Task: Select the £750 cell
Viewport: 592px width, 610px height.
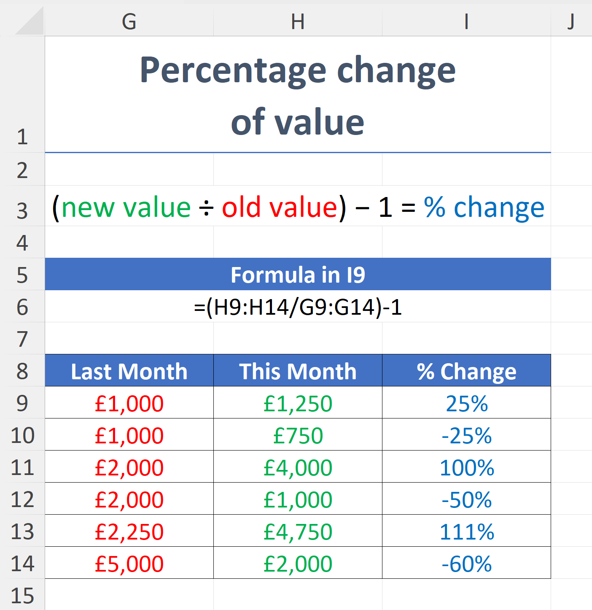Action: point(297,435)
